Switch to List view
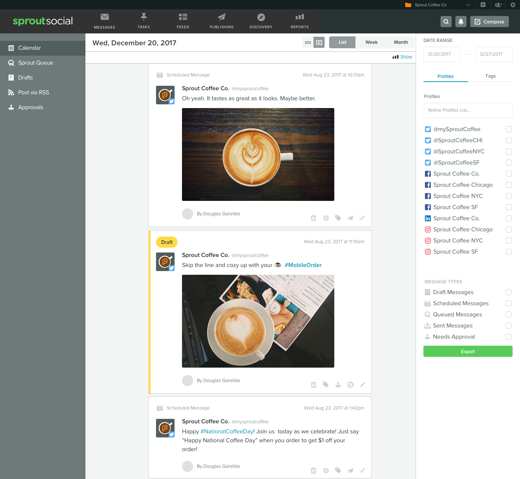 pos(342,42)
